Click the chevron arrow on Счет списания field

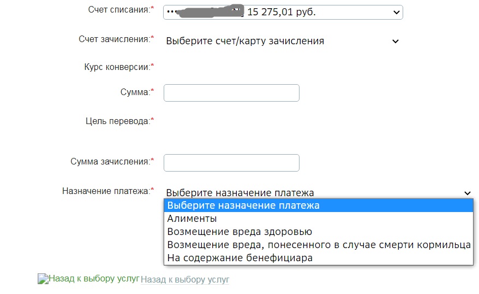point(395,12)
